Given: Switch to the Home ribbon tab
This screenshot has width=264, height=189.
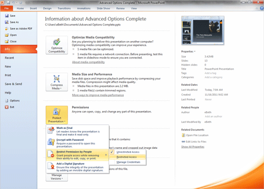Looking at the screenshot, I should pos(20,8).
